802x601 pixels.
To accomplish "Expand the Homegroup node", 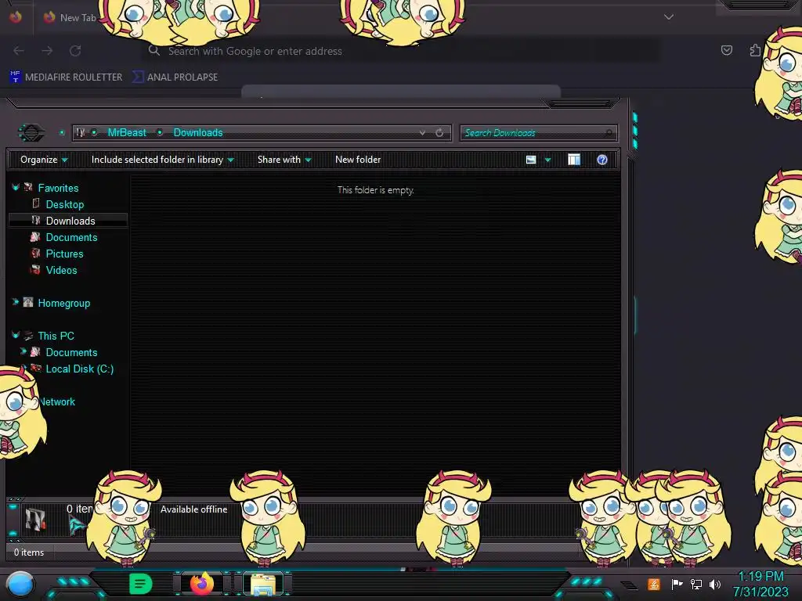I will 16,303.
